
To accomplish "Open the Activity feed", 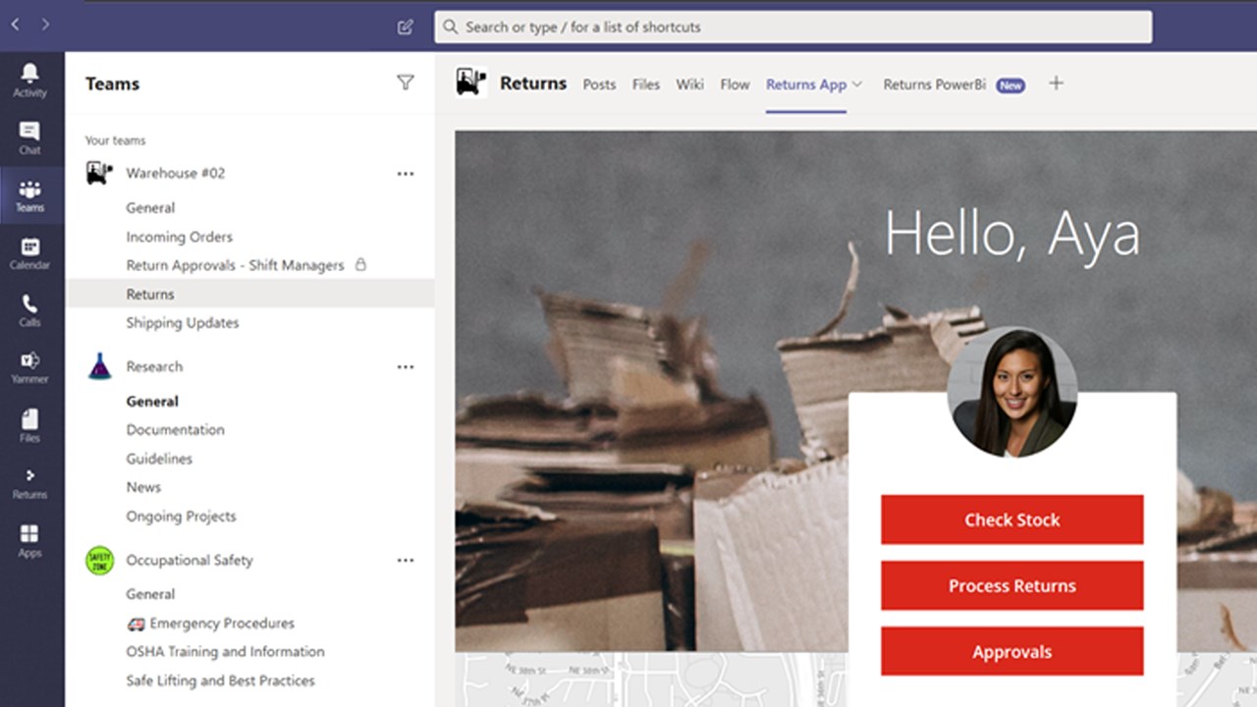I will (29, 81).
